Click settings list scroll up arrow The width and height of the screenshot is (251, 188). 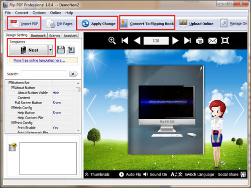coord(78,83)
